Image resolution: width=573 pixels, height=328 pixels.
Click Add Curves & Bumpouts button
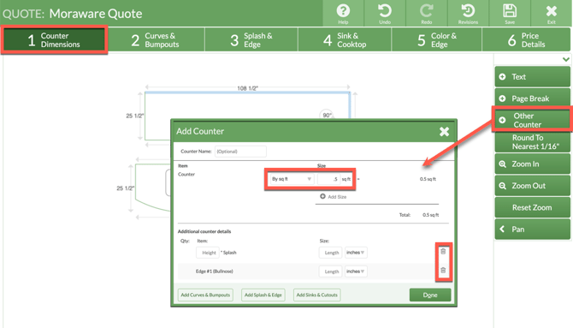[x=205, y=295]
